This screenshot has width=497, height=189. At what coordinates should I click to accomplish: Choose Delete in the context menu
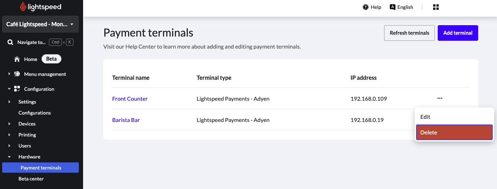click(x=454, y=132)
